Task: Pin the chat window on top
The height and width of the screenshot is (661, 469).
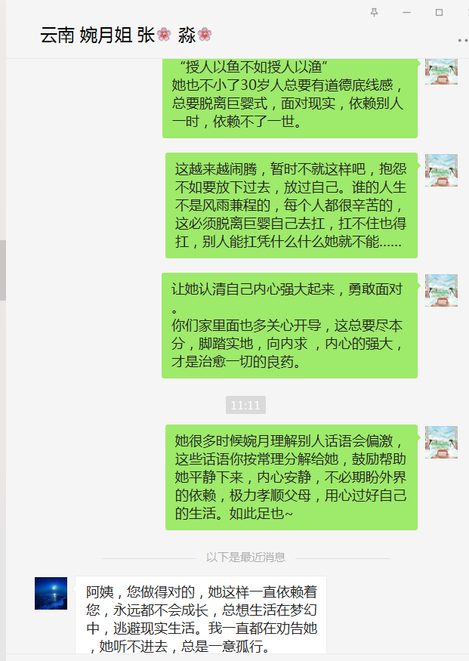Action: (x=374, y=13)
